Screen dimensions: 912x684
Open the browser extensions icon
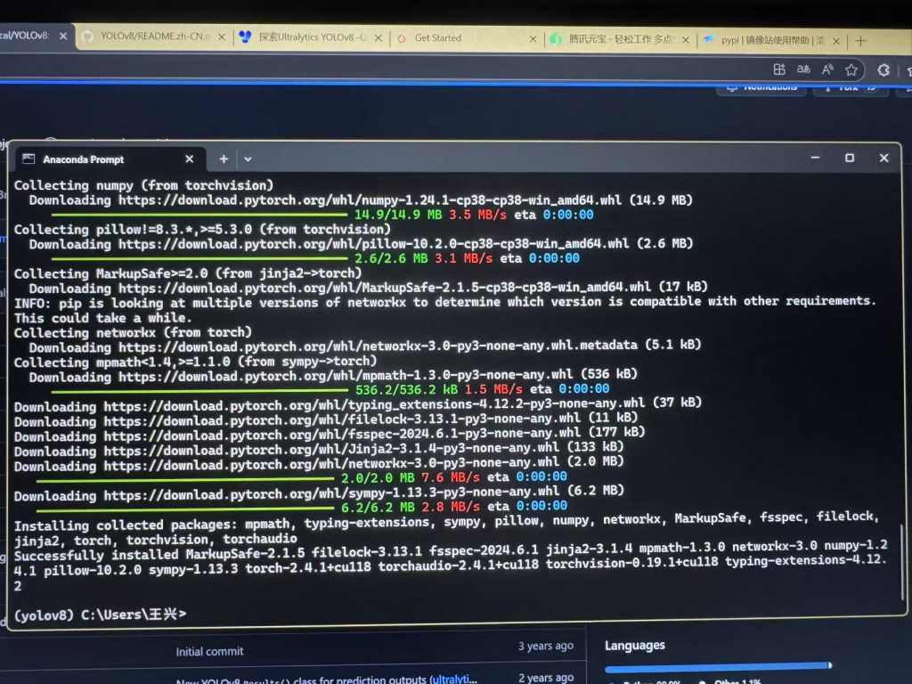(883, 70)
